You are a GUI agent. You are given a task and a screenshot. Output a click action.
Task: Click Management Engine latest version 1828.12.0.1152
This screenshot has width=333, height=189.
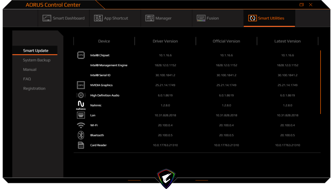click(287, 65)
